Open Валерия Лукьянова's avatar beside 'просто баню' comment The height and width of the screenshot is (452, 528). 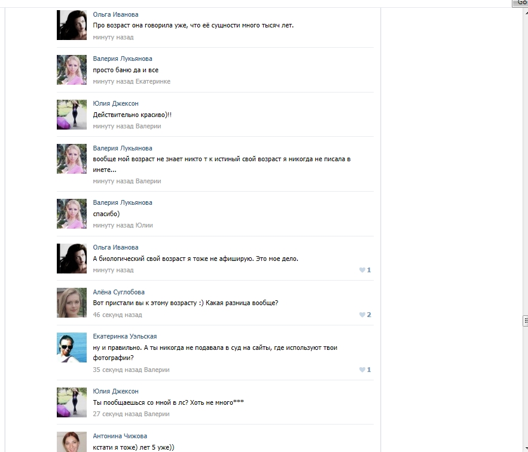click(x=72, y=70)
